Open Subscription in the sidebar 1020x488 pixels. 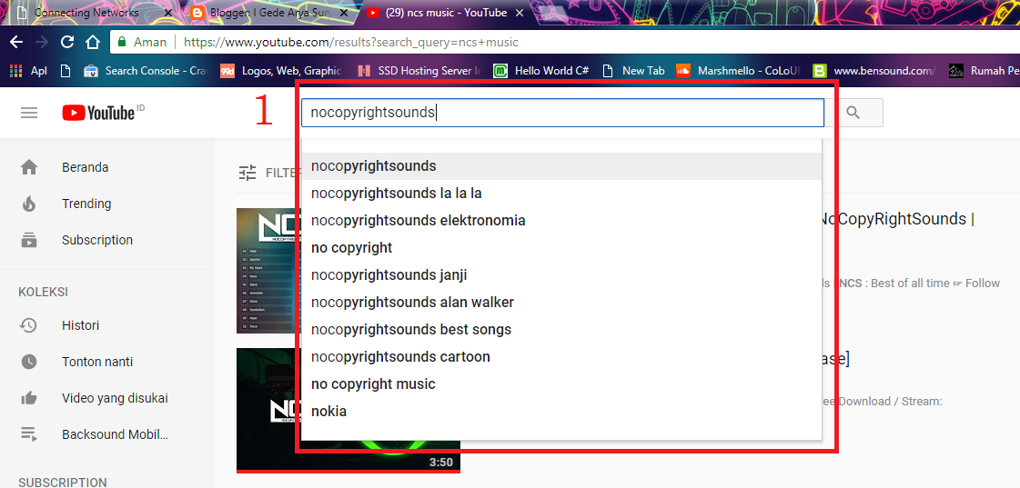coord(97,241)
